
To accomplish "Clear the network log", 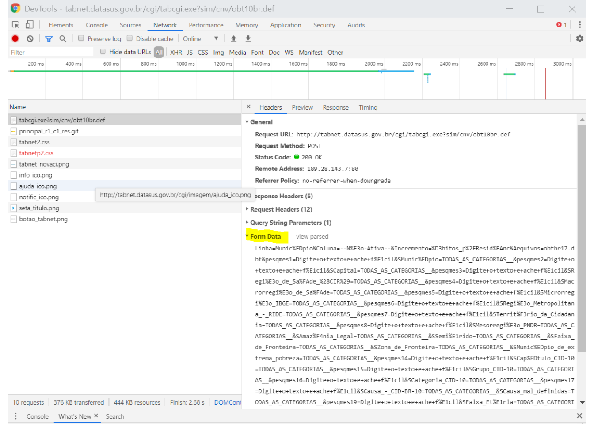I will click(30, 38).
